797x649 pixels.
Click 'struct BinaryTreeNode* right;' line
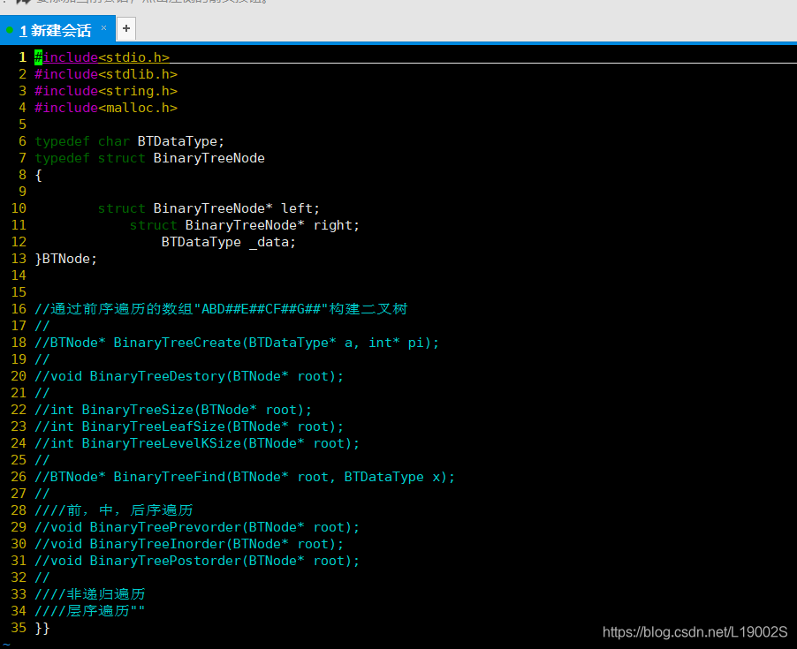245,225
